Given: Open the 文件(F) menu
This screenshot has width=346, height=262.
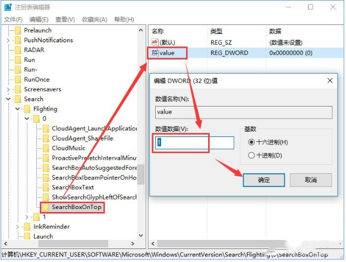Looking at the screenshot, I should click(x=13, y=20).
